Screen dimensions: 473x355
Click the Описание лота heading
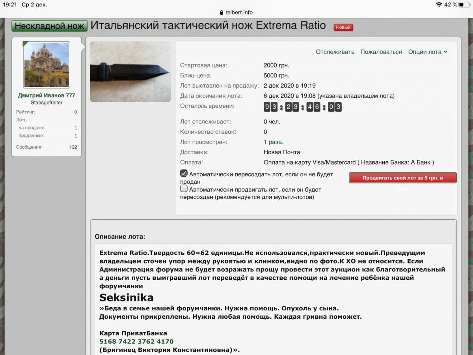click(120, 237)
